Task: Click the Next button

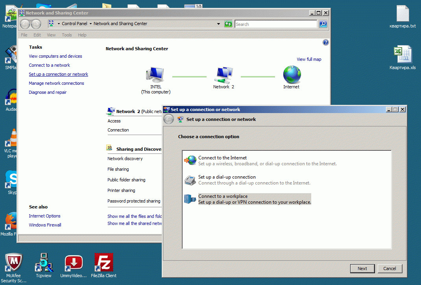Action: (362, 269)
